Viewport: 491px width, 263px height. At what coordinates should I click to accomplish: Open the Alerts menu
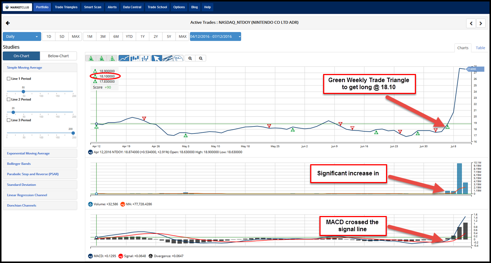coord(112,7)
